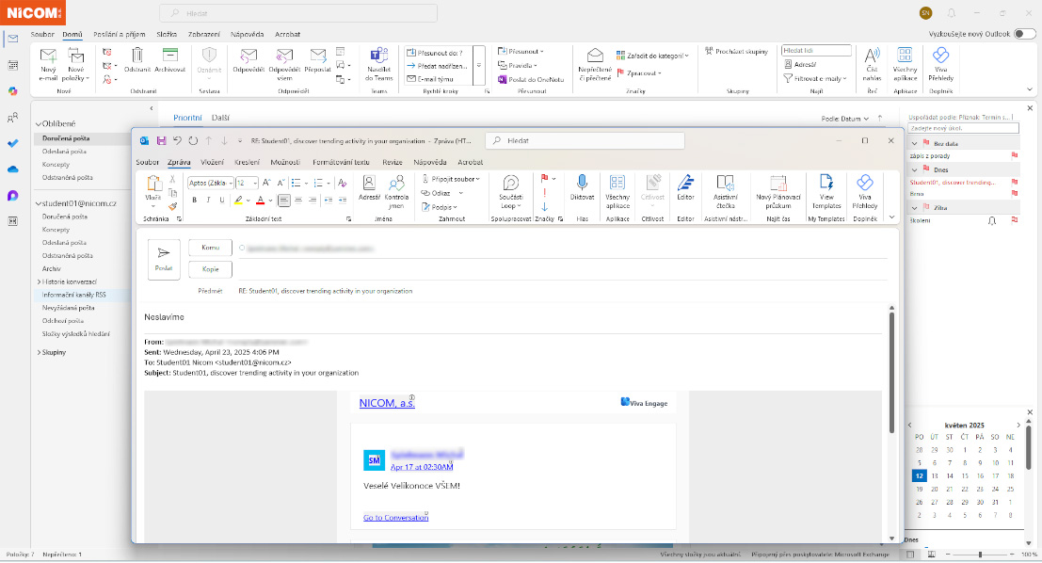Click the zoom slider in status bar
This screenshot has height=563, width=1042.
pyautogui.click(x=980, y=555)
